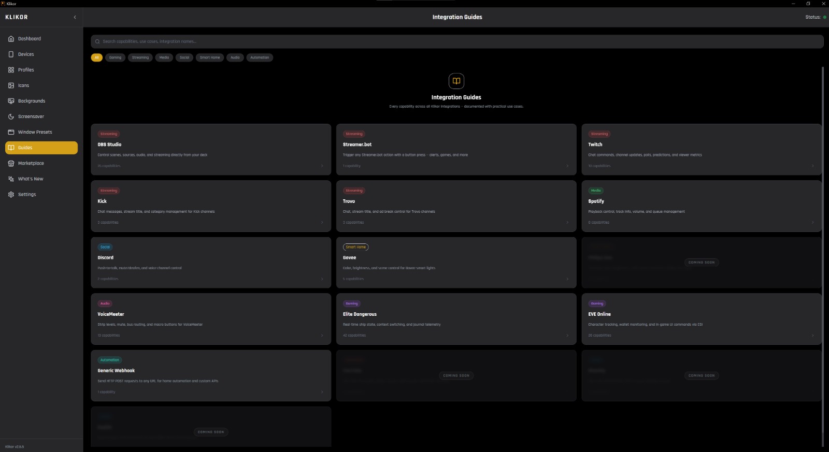Open Backgrounds section

point(41,101)
